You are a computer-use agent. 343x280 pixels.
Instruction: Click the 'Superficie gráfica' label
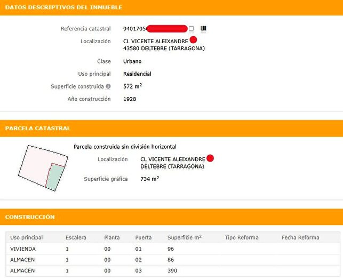coord(106,179)
